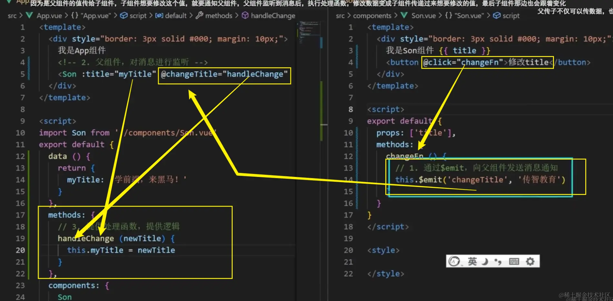Click "this.myTitle = newTitle" line
The image size is (613, 301).
121,250
